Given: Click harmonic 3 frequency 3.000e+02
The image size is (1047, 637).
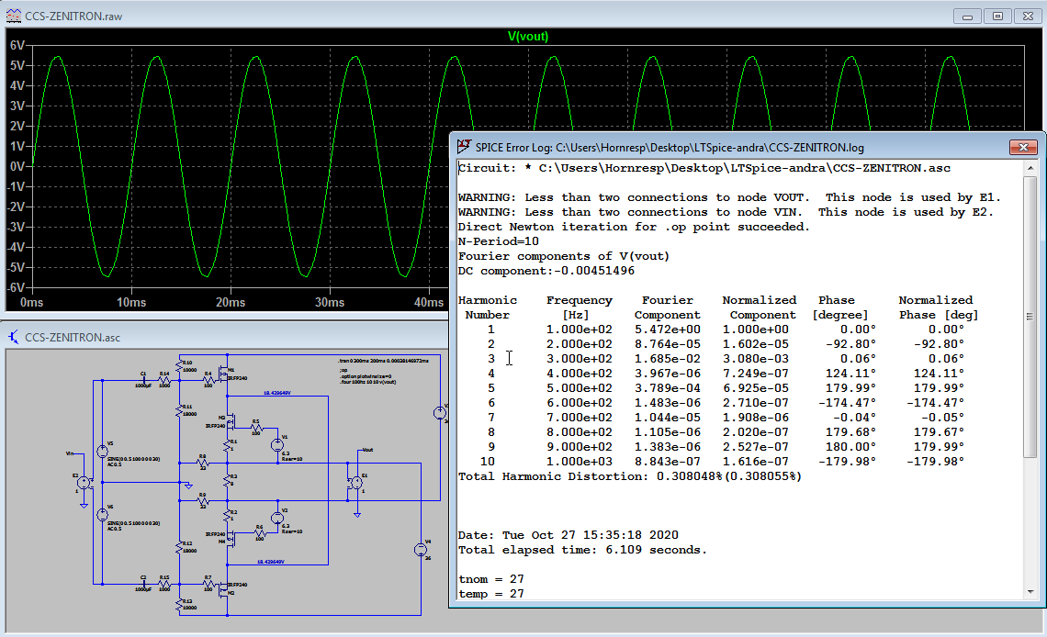Looking at the screenshot, I should point(579,359).
